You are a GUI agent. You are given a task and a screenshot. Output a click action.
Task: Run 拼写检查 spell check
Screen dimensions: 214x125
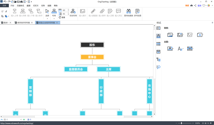pyautogui.click(x=137, y=13)
